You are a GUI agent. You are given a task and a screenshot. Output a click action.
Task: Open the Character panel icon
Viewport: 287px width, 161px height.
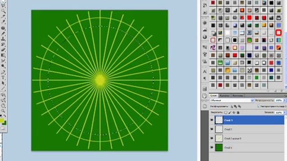pos(205,72)
